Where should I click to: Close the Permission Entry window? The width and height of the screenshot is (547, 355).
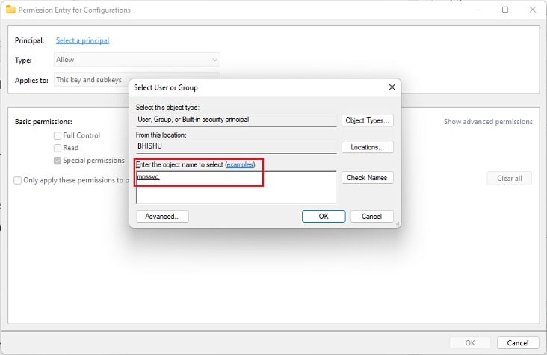click(x=533, y=10)
